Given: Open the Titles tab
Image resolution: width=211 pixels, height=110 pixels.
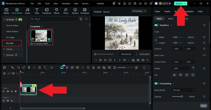Looking at the screenshot, I should point(37,11).
